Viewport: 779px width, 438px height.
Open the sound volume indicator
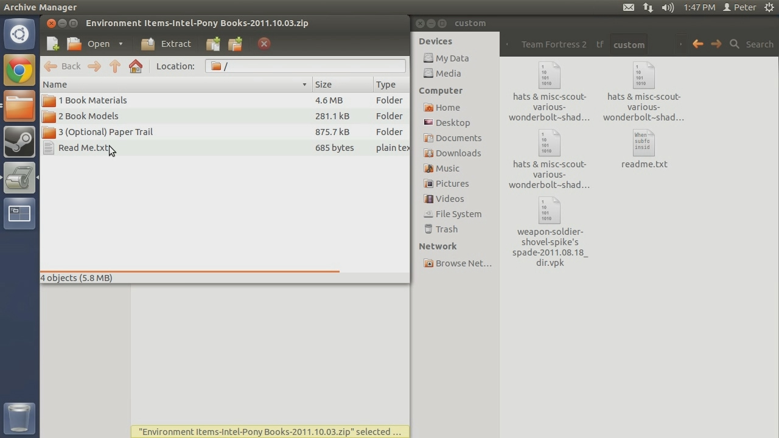pos(668,7)
